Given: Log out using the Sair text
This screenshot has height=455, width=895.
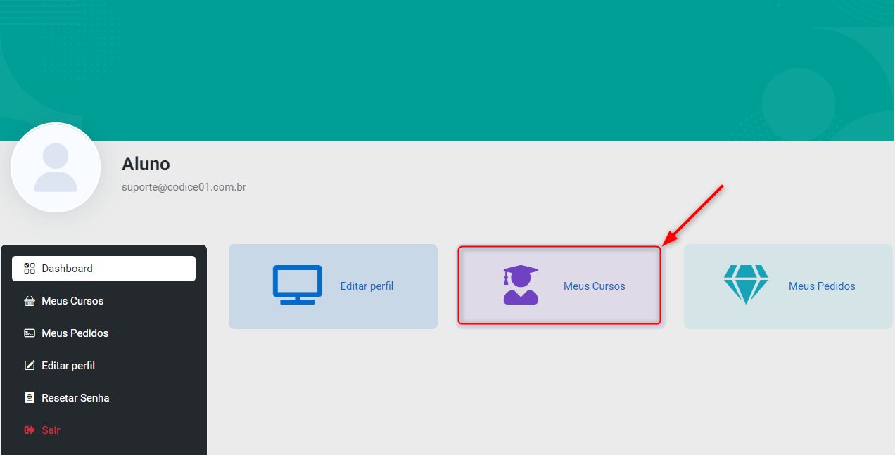Looking at the screenshot, I should click(x=51, y=430).
